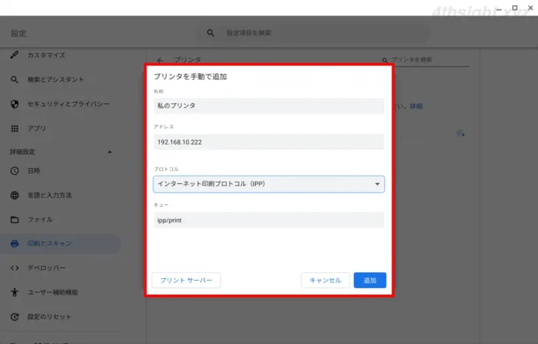This screenshot has height=344, width=538.
Task: Open セキュリティとプライバシー settings section
Action: pos(68,104)
